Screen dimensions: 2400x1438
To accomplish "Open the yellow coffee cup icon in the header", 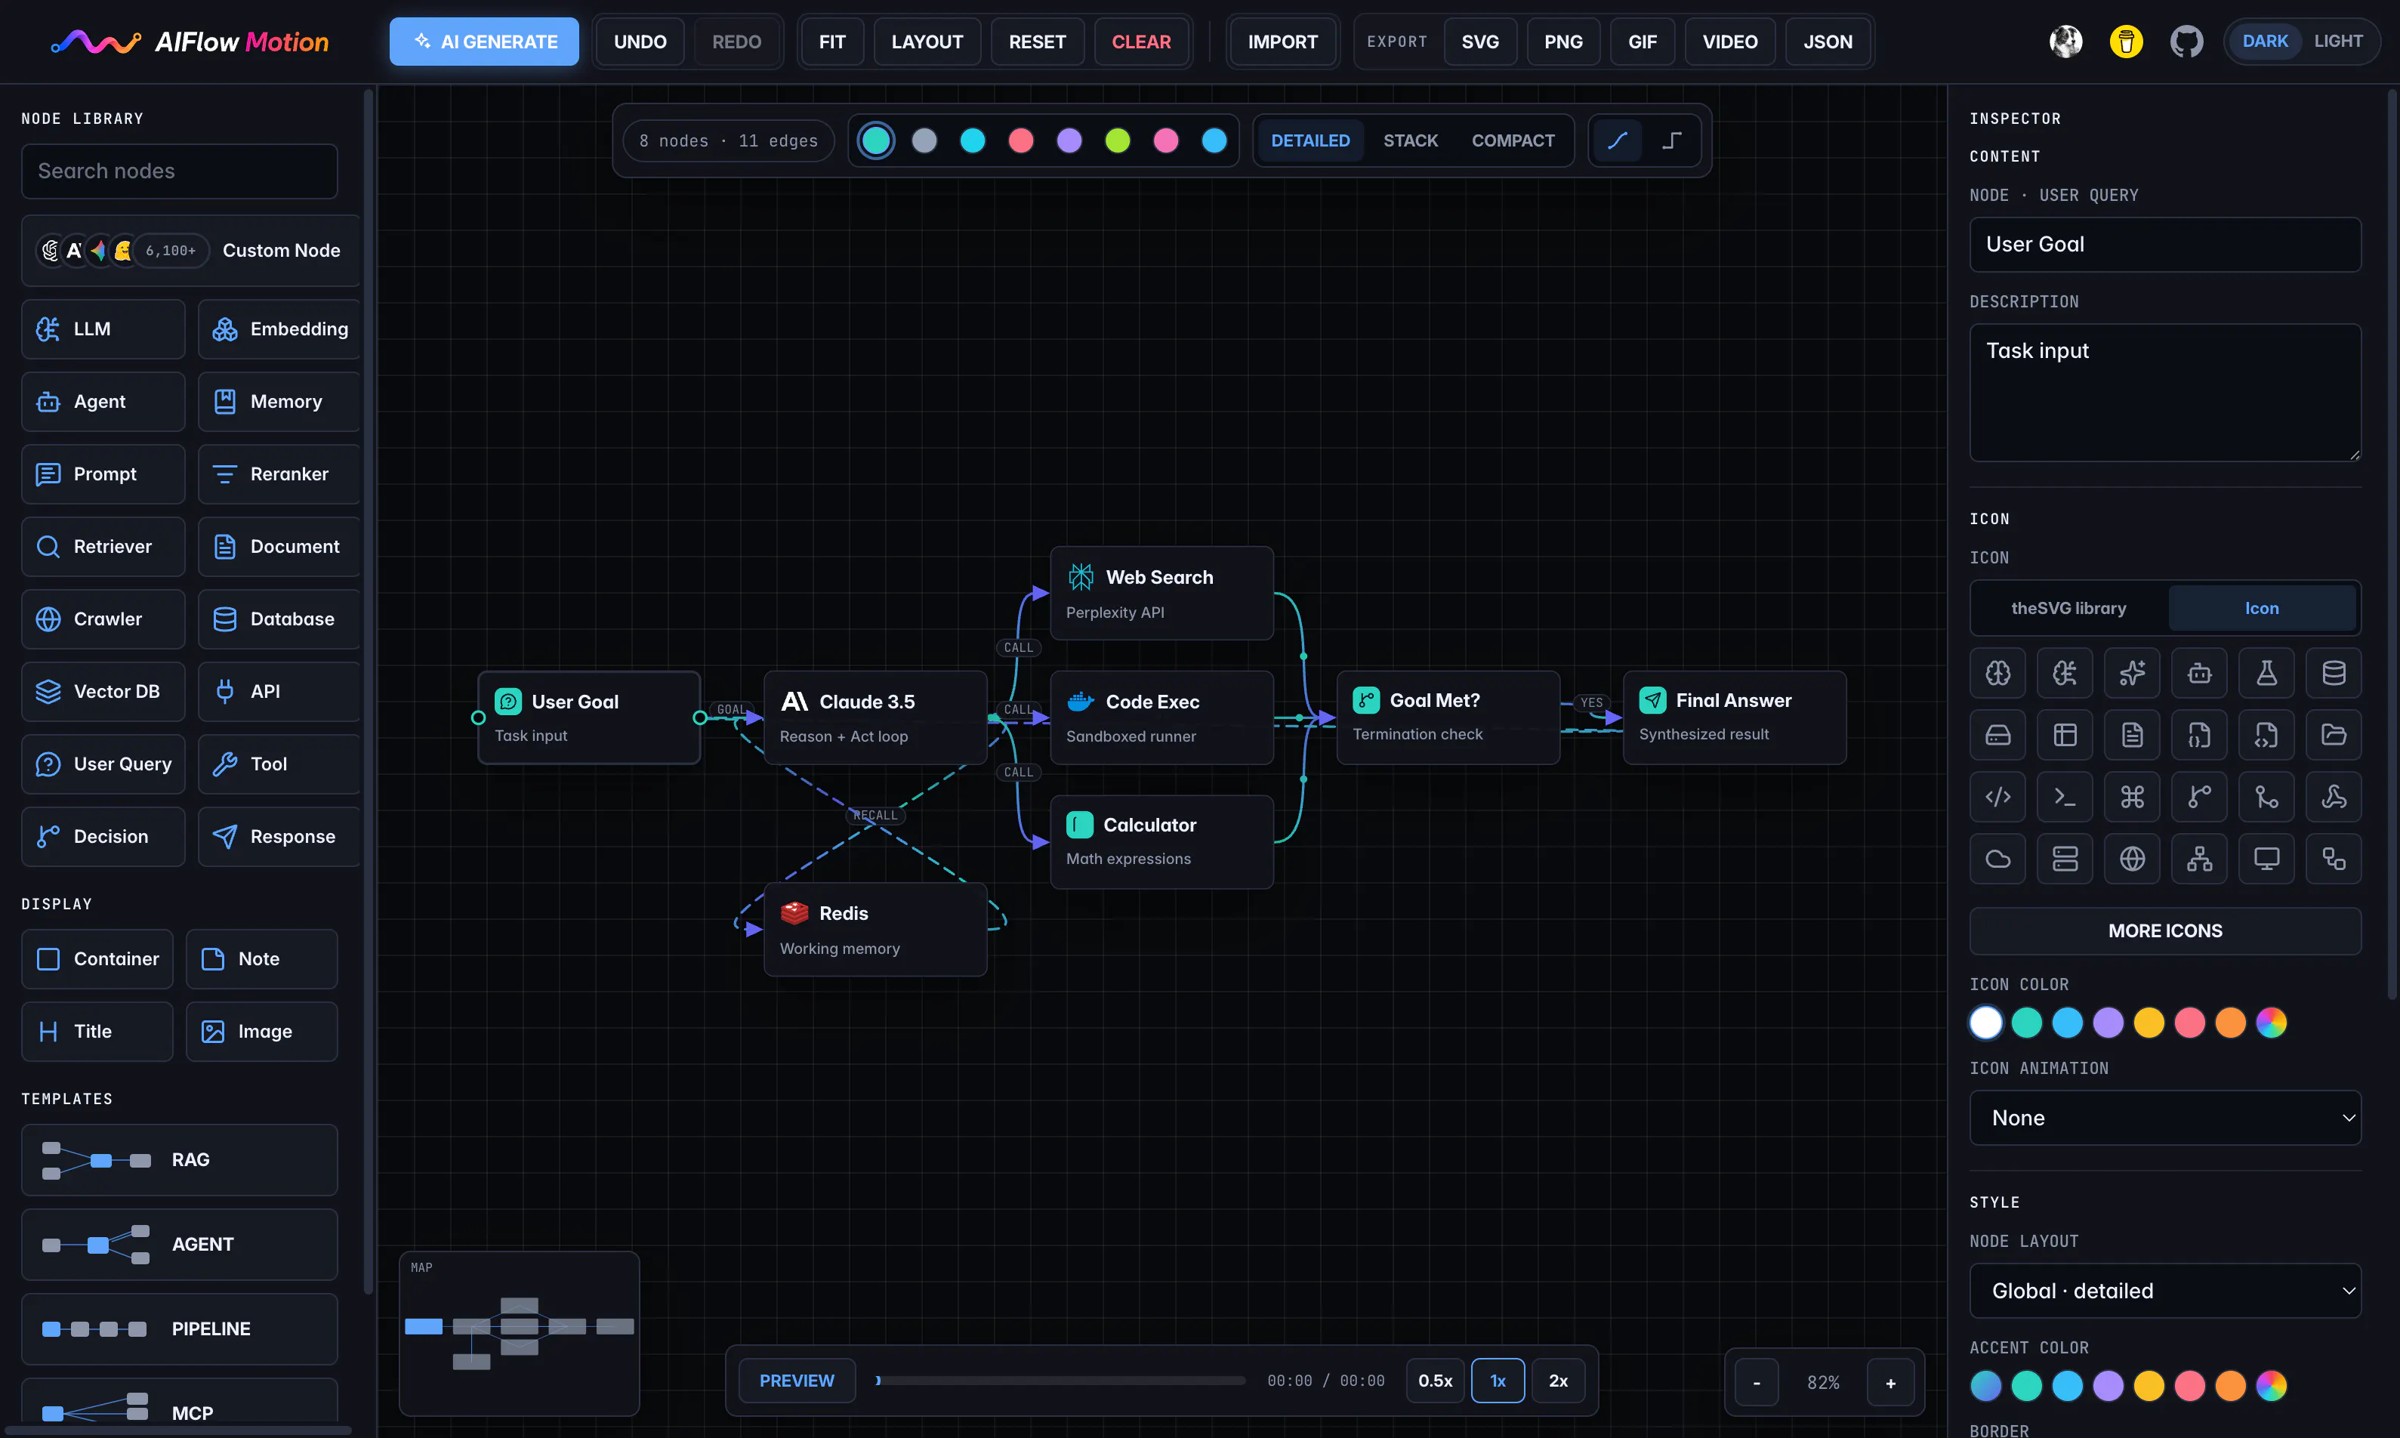I will point(2126,42).
